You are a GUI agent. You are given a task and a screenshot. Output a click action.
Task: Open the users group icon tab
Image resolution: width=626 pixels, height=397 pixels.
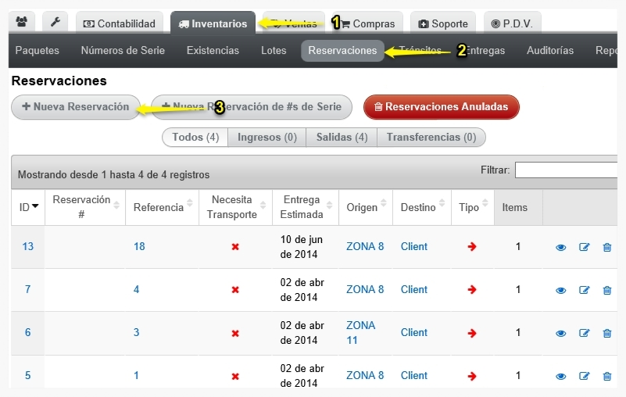[22, 22]
